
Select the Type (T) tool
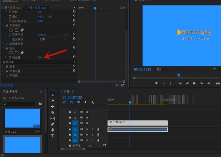coord(53,136)
